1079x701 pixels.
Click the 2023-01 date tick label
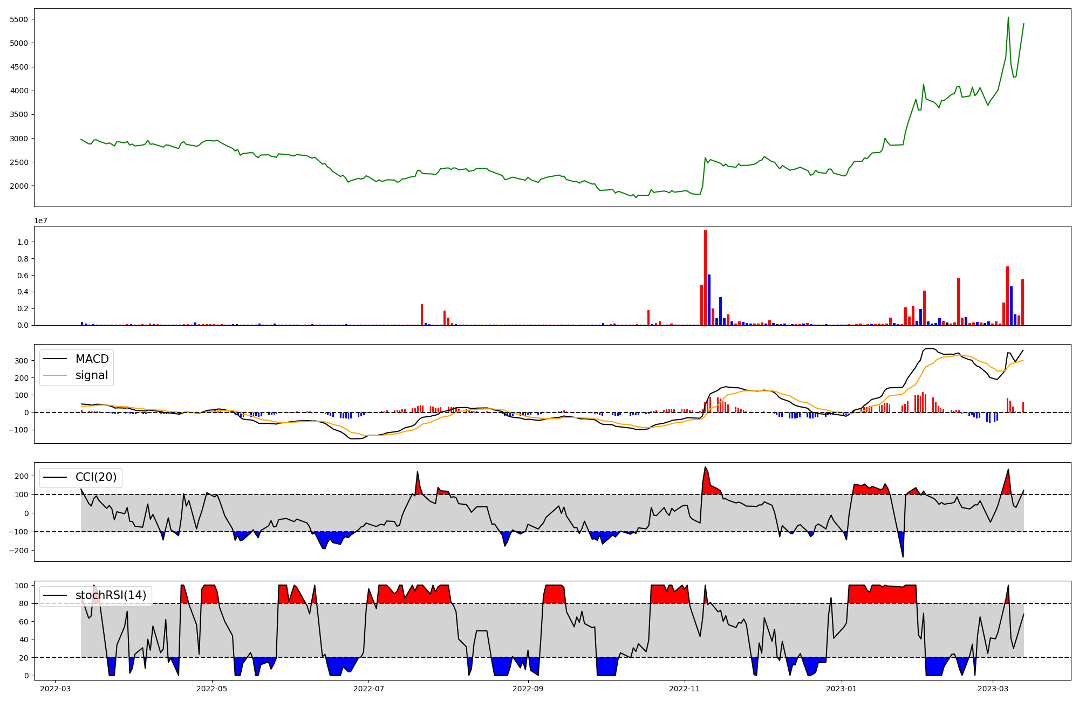pyautogui.click(x=842, y=689)
